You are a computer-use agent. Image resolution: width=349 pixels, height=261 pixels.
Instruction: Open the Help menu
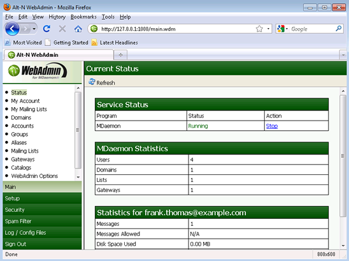pos(125,17)
